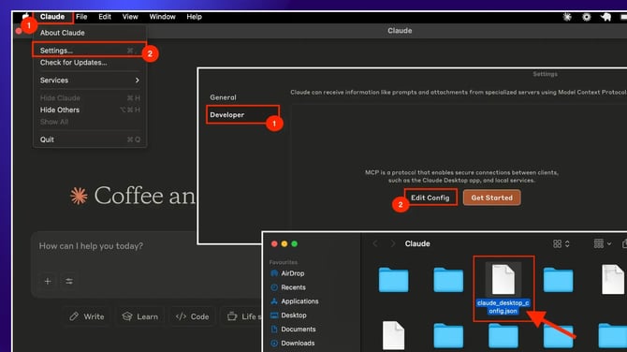This screenshot has width=627, height=352.
Task: Click the yellow minimize button of Finder window
Action: coord(284,244)
